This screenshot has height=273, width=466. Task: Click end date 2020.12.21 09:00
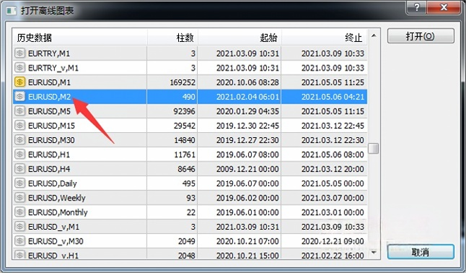click(333, 241)
